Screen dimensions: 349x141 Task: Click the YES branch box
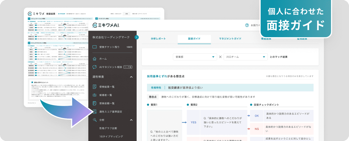tap(193, 122)
